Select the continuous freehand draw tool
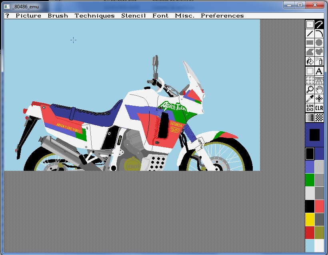328x255 pixels. click(319, 24)
